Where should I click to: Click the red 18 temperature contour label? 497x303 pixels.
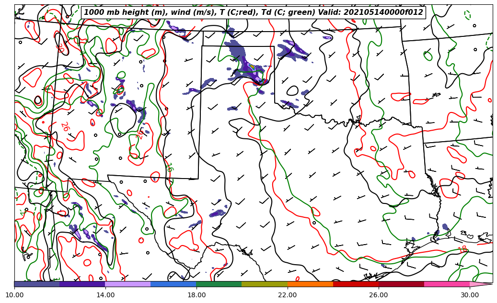(x=463, y=249)
